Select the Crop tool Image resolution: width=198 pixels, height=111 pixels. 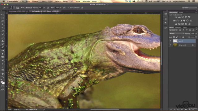click(x=2, y=28)
